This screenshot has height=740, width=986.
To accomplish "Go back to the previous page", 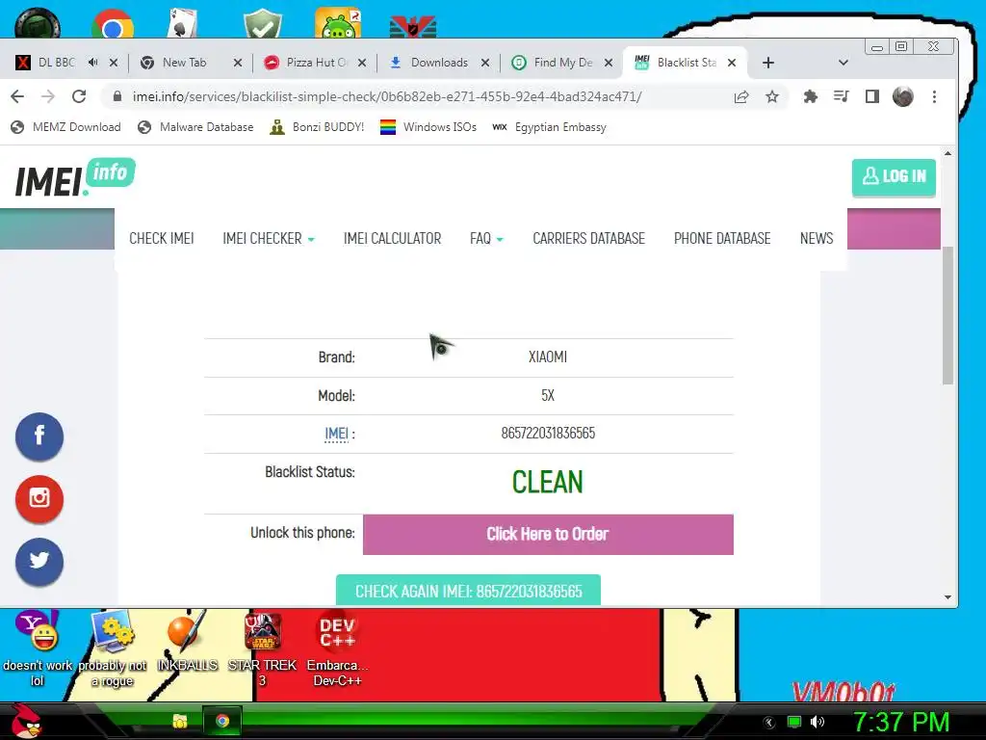I will pyautogui.click(x=17, y=96).
